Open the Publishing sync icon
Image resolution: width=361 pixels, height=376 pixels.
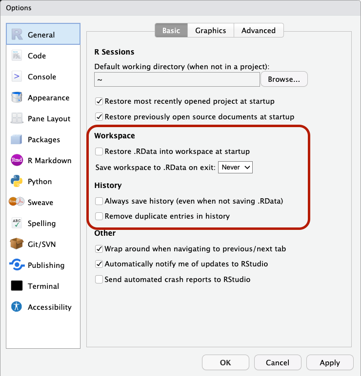(x=17, y=265)
